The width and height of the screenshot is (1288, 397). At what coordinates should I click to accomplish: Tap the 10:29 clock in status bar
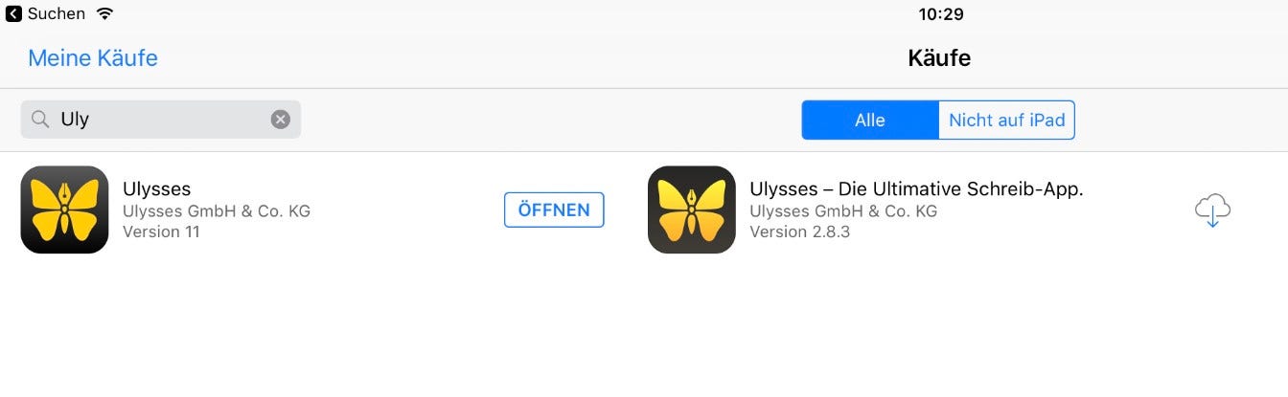941,14
